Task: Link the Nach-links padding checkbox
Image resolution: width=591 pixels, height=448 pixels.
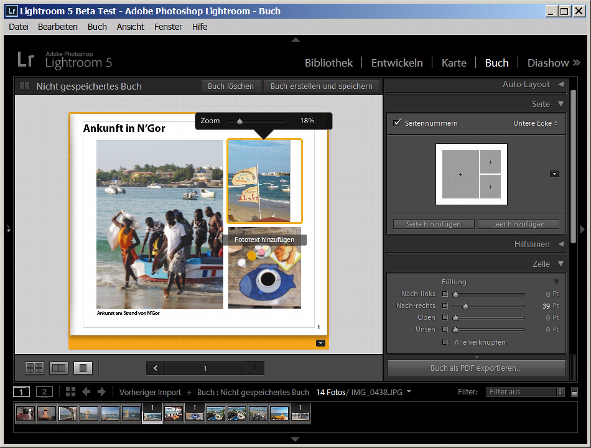Action: 445,294
